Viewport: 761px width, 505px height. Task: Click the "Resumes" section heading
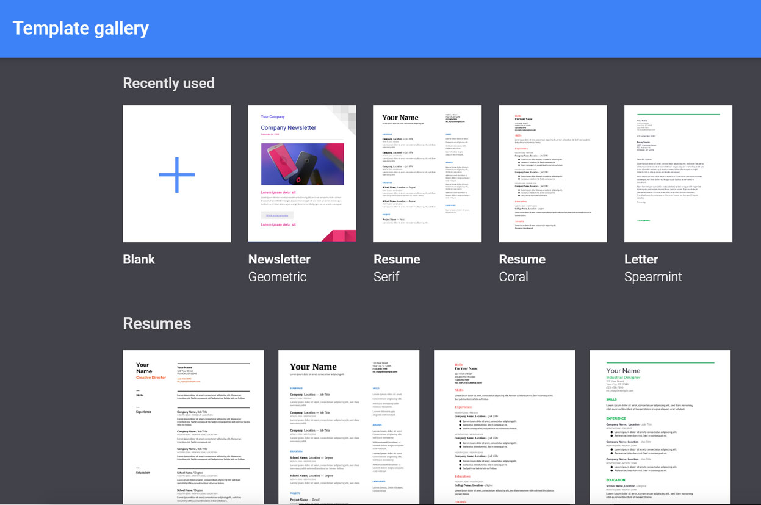pyautogui.click(x=157, y=323)
